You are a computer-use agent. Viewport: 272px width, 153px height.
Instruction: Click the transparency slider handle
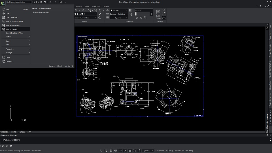click(136, 14)
